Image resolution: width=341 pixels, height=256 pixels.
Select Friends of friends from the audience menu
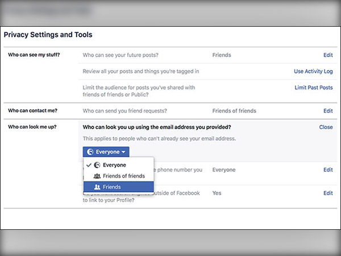(x=123, y=176)
